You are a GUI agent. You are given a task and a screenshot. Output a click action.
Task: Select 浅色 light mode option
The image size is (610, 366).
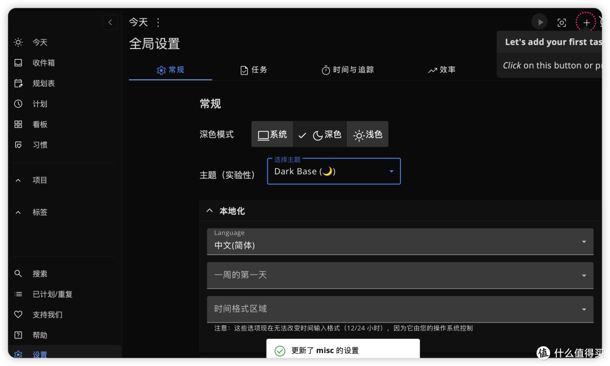click(x=368, y=134)
